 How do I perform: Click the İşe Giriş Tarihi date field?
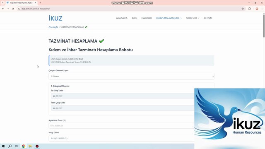point(123,96)
